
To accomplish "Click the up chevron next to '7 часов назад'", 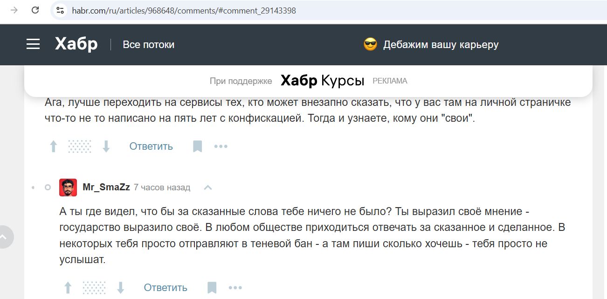I will click(x=208, y=188).
